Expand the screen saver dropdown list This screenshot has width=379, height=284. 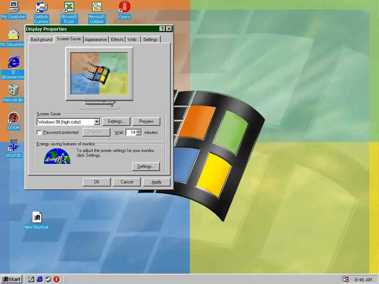(97, 122)
